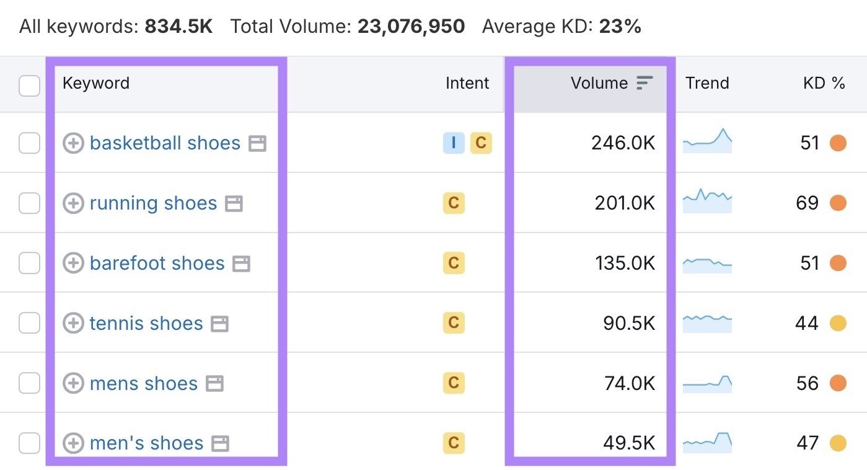Open SERP view icon for basketball shoes
The height and width of the screenshot is (470, 867).
coord(257,144)
